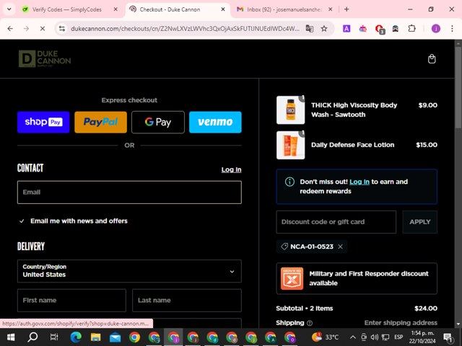Click the APPLY discount button
The image size is (462, 346).
pyautogui.click(x=420, y=222)
